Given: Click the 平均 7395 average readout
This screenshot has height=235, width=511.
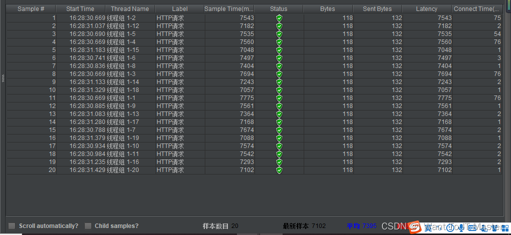Looking at the screenshot, I should click(361, 226).
